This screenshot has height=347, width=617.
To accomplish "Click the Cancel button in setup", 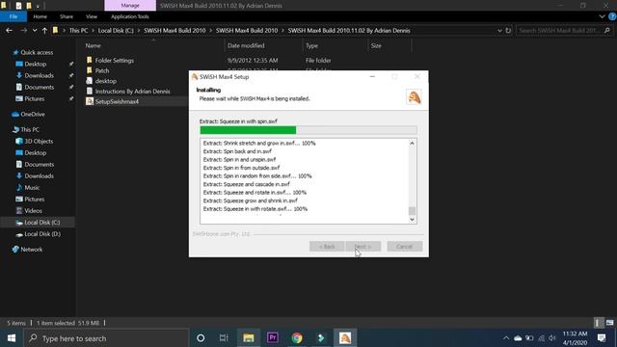I will pos(405,247).
